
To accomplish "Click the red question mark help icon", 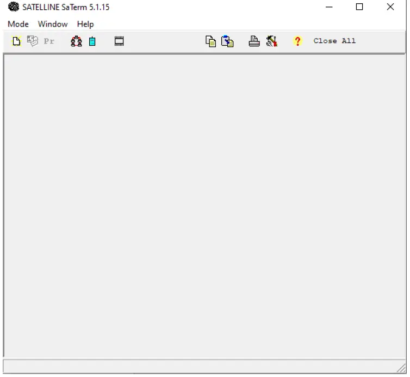I will click(x=297, y=41).
